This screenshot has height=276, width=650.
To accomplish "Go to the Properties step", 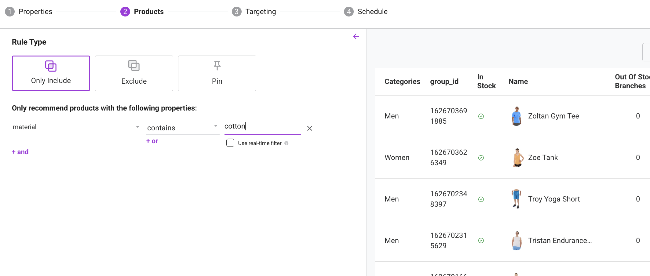I will 29,12.
